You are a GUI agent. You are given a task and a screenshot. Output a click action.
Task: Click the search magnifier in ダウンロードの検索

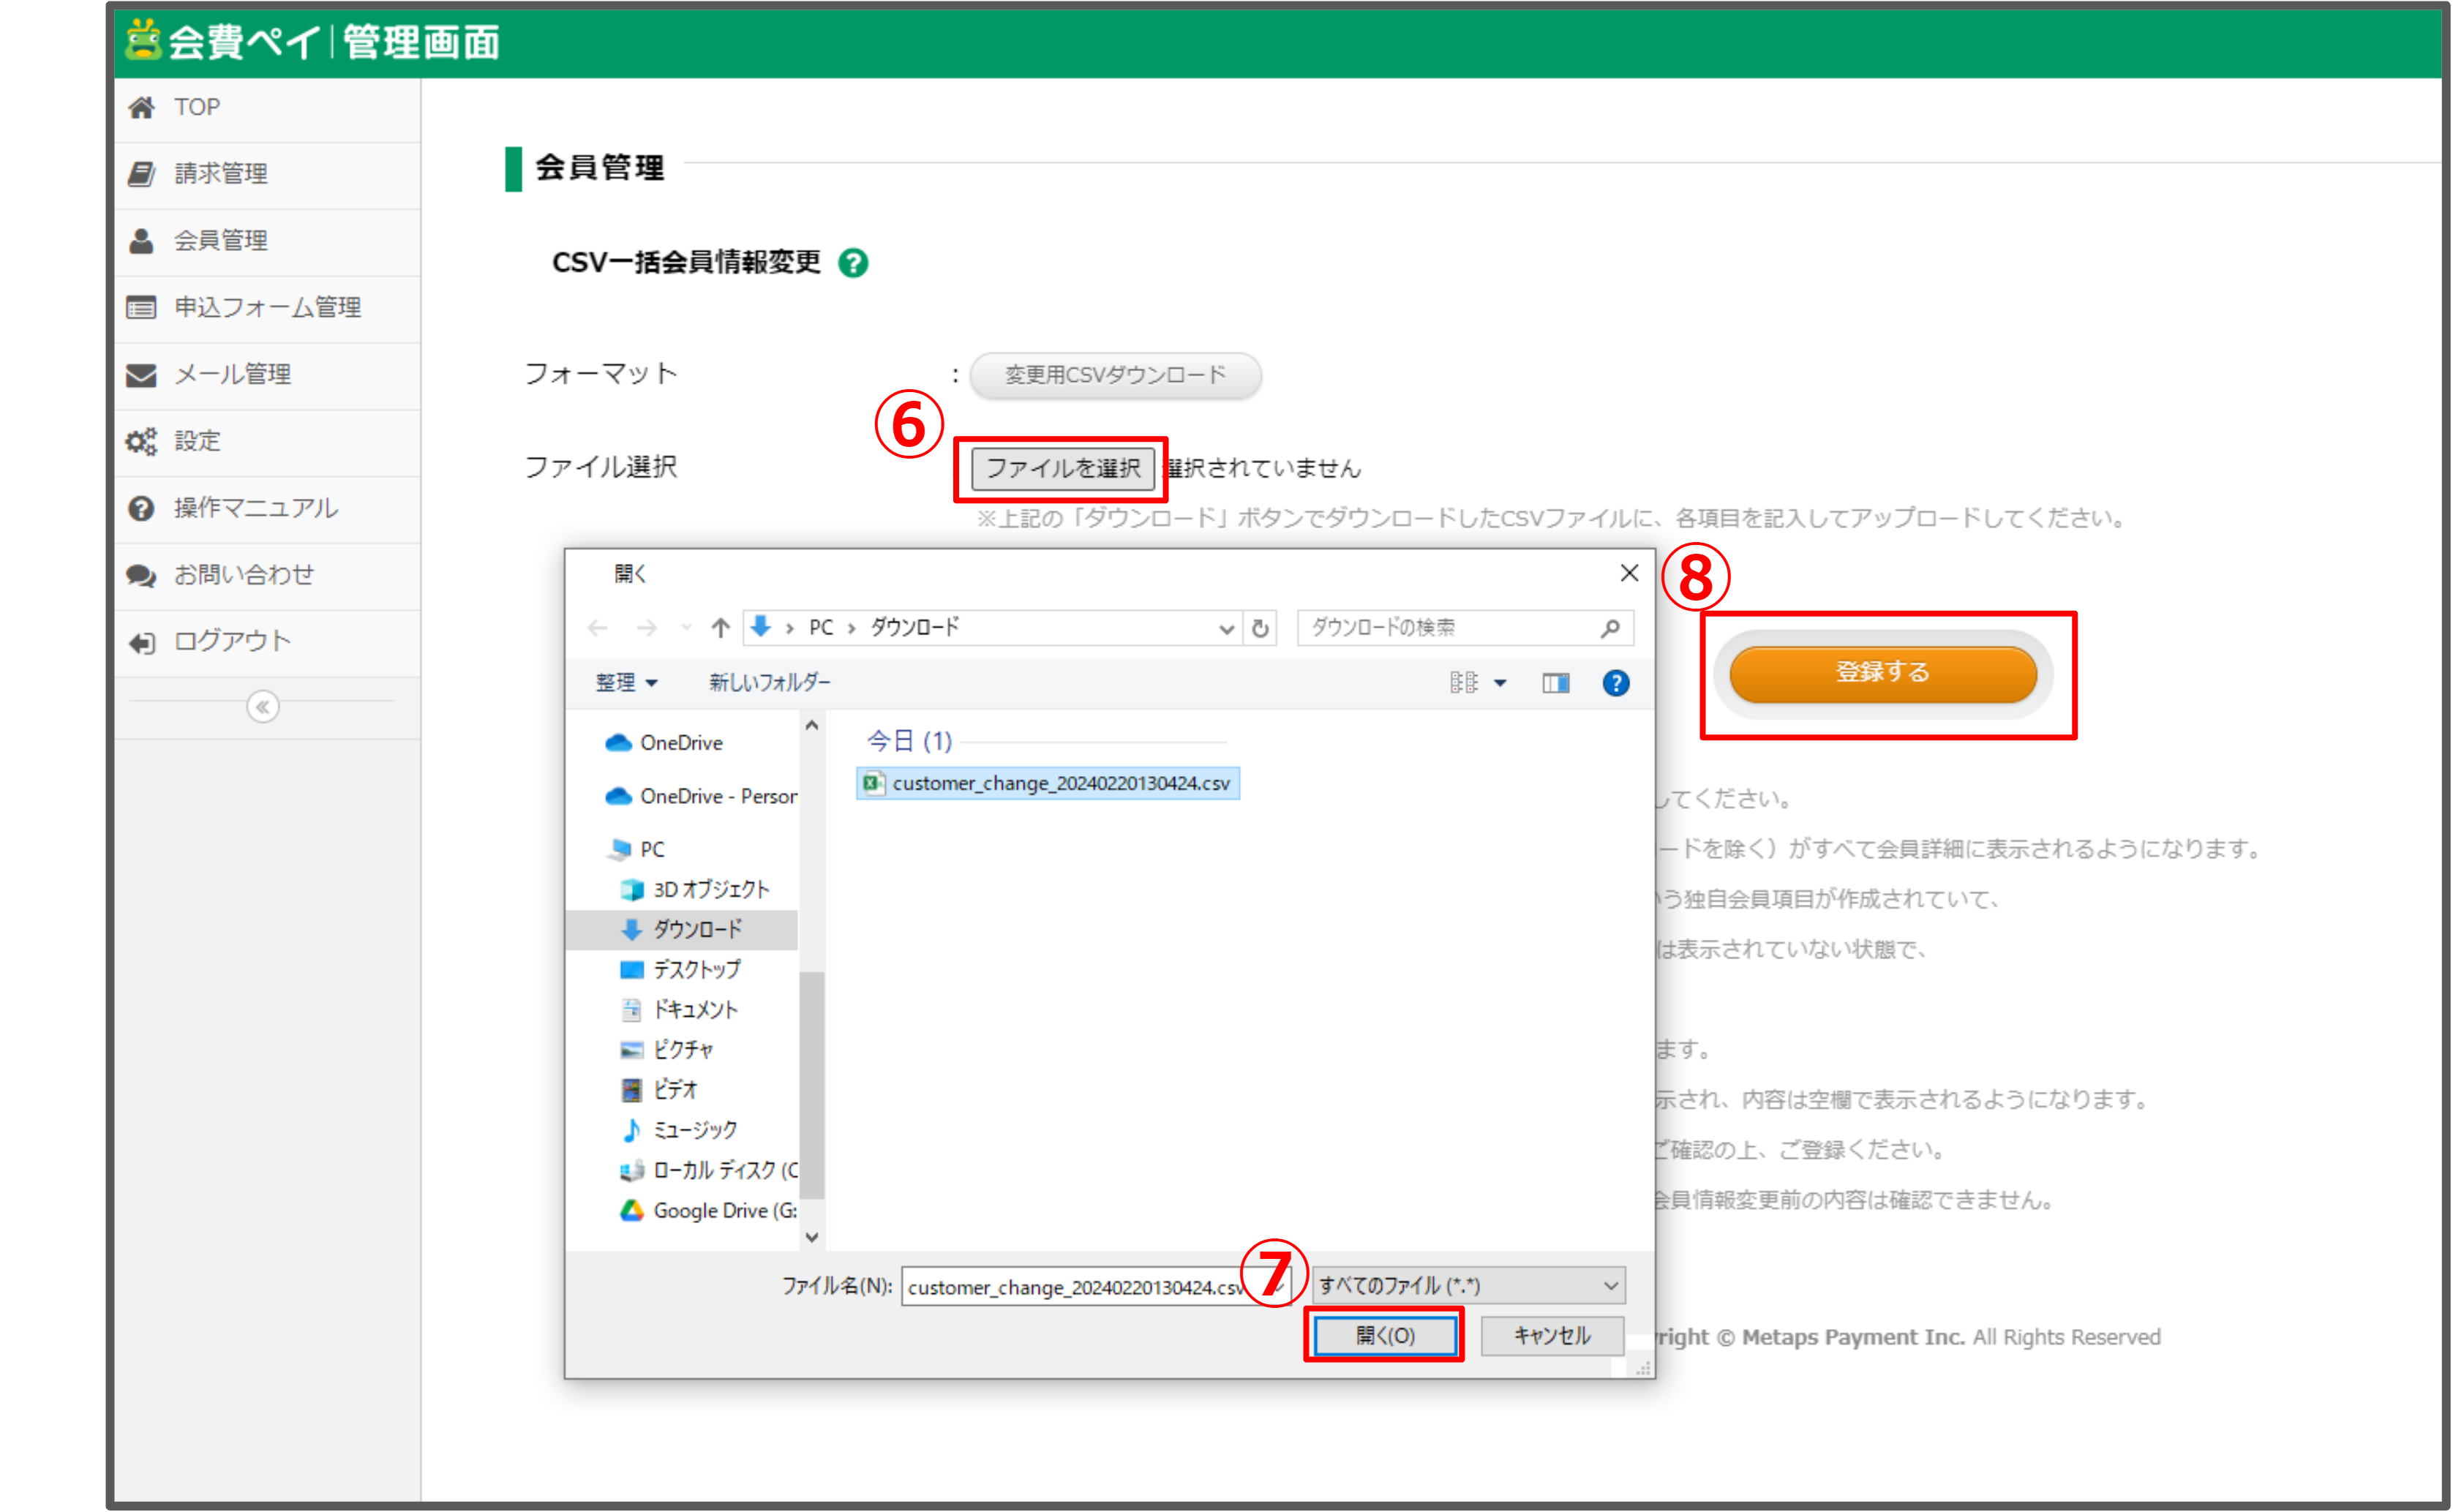click(1610, 628)
